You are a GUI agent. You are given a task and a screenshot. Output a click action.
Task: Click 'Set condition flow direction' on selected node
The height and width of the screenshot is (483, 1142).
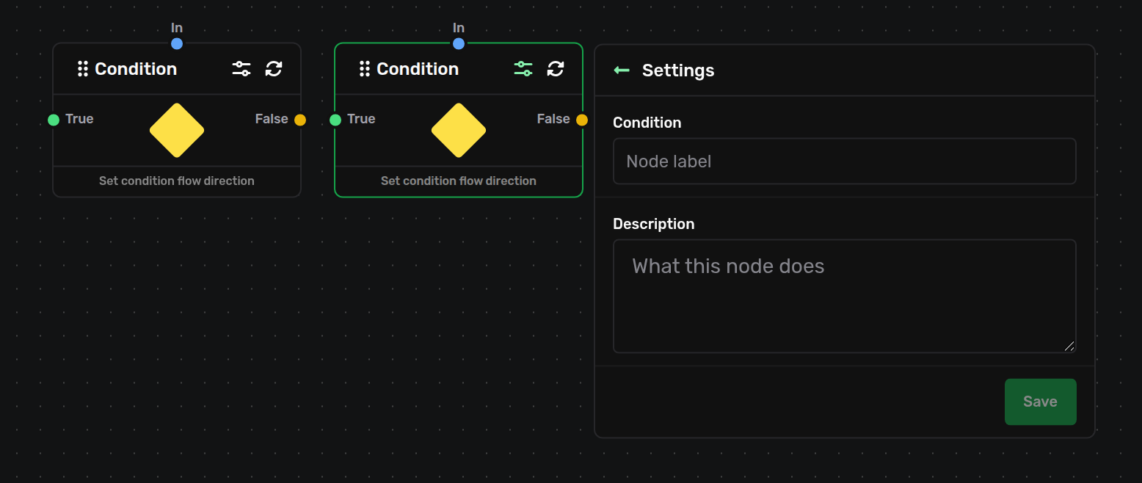tap(459, 181)
